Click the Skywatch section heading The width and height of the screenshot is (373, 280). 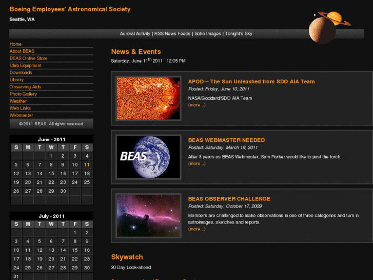click(127, 257)
